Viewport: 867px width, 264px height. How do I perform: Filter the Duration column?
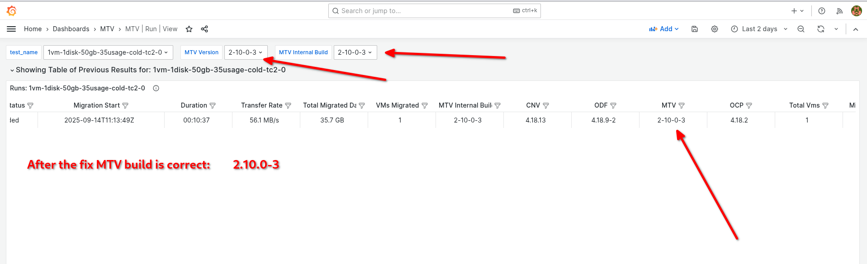click(x=213, y=106)
